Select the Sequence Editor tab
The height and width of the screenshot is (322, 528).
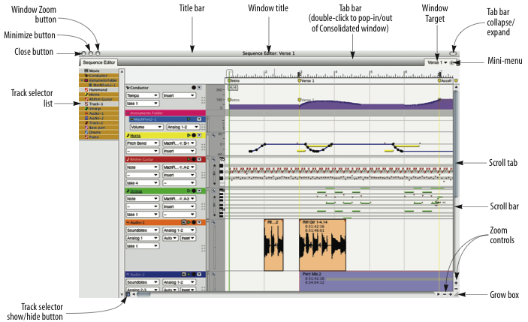[x=98, y=62]
